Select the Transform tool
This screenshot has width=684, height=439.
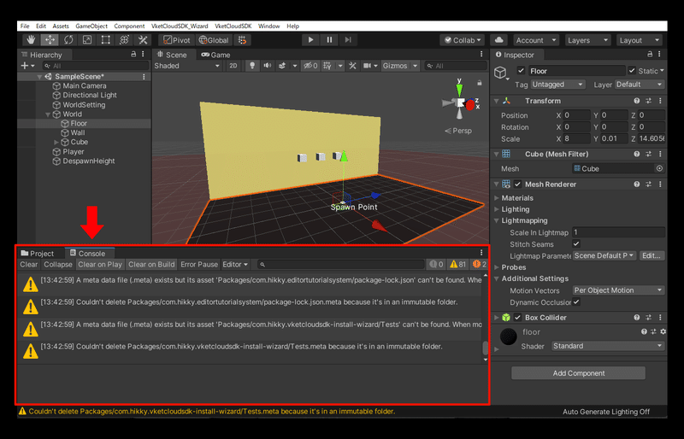coord(124,40)
